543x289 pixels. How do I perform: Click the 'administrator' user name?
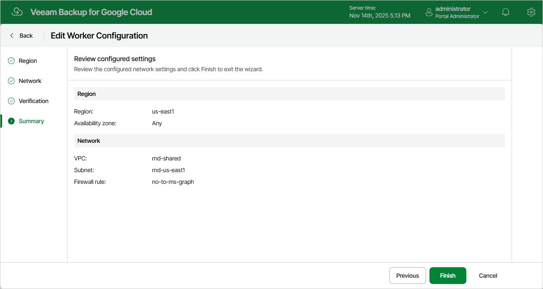tap(453, 9)
